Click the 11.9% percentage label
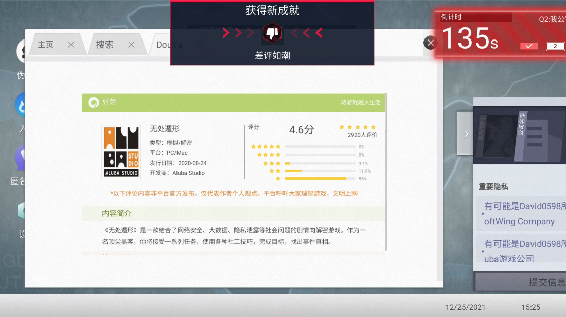Screen dimensions: 566x317 (364, 171)
